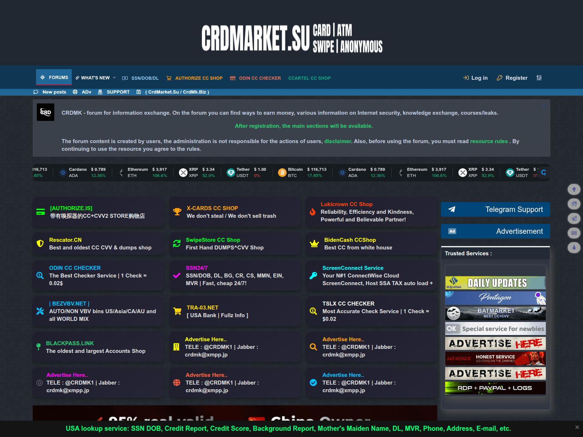Open the CrdMarket.Su / CrdMk.Biz link
The image size is (583, 437).
click(x=173, y=92)
